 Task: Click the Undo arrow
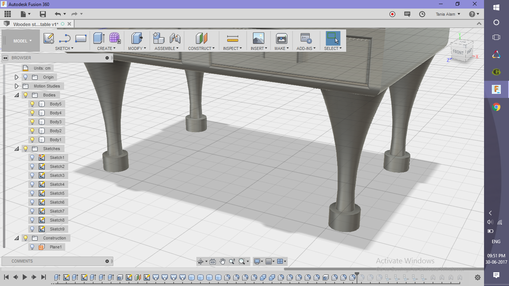[x=58, y=14]
